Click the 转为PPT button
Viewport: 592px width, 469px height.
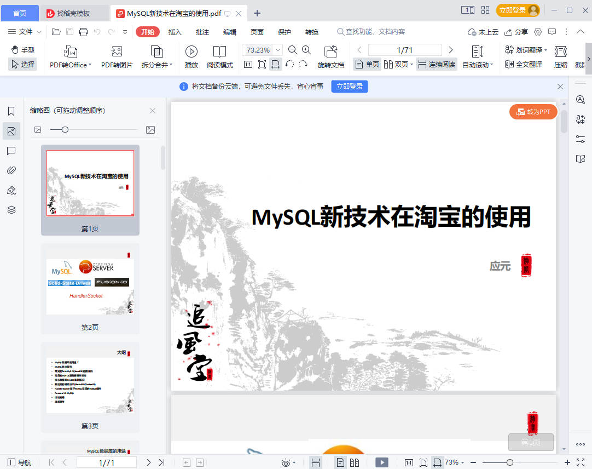coord(533,112)
